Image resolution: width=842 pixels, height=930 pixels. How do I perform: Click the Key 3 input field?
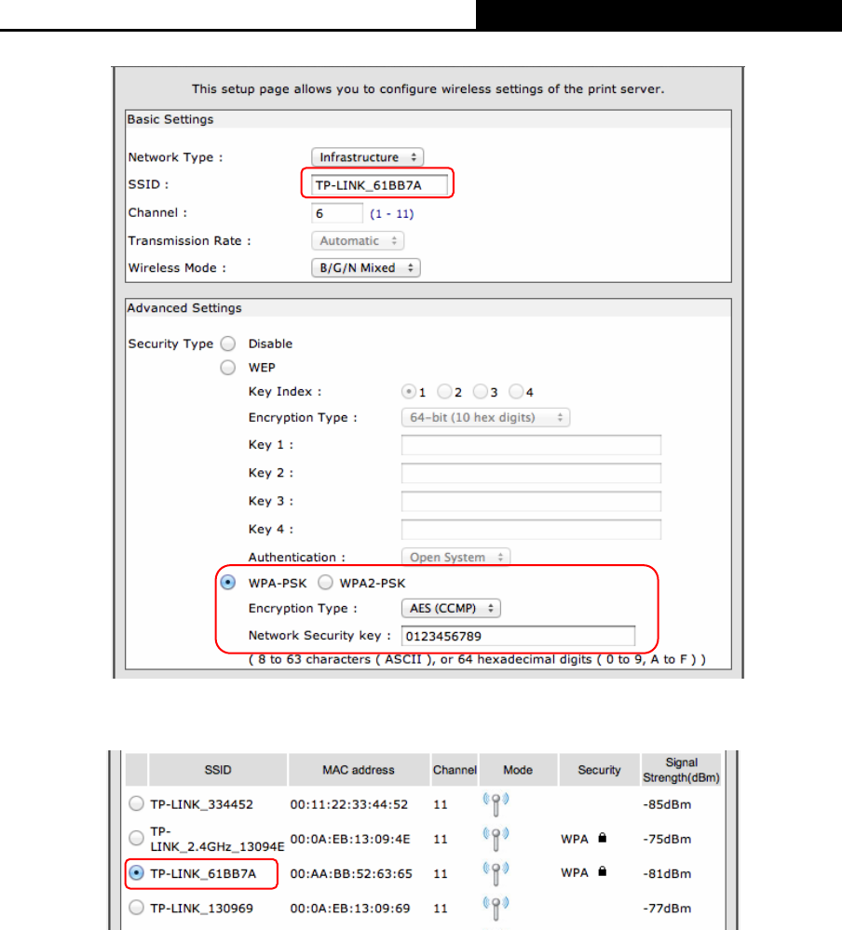click(x=531, y=501)
